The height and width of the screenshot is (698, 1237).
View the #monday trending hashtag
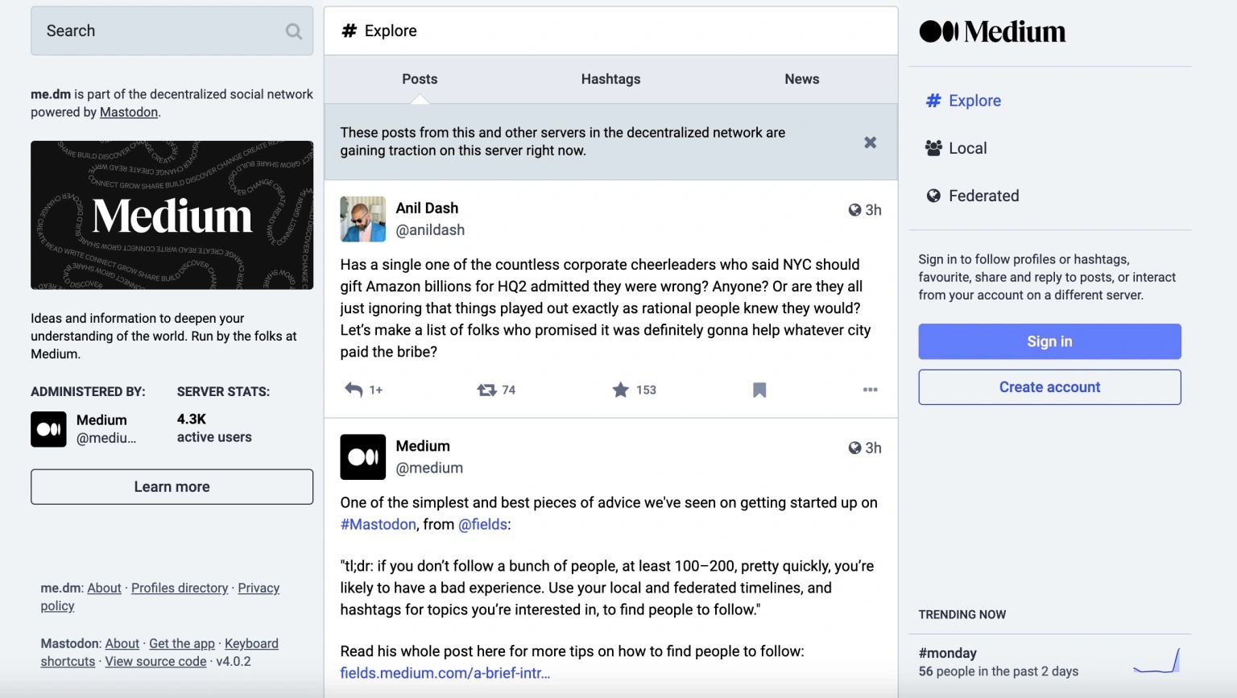pyautogui.click(x=948, y=653)
